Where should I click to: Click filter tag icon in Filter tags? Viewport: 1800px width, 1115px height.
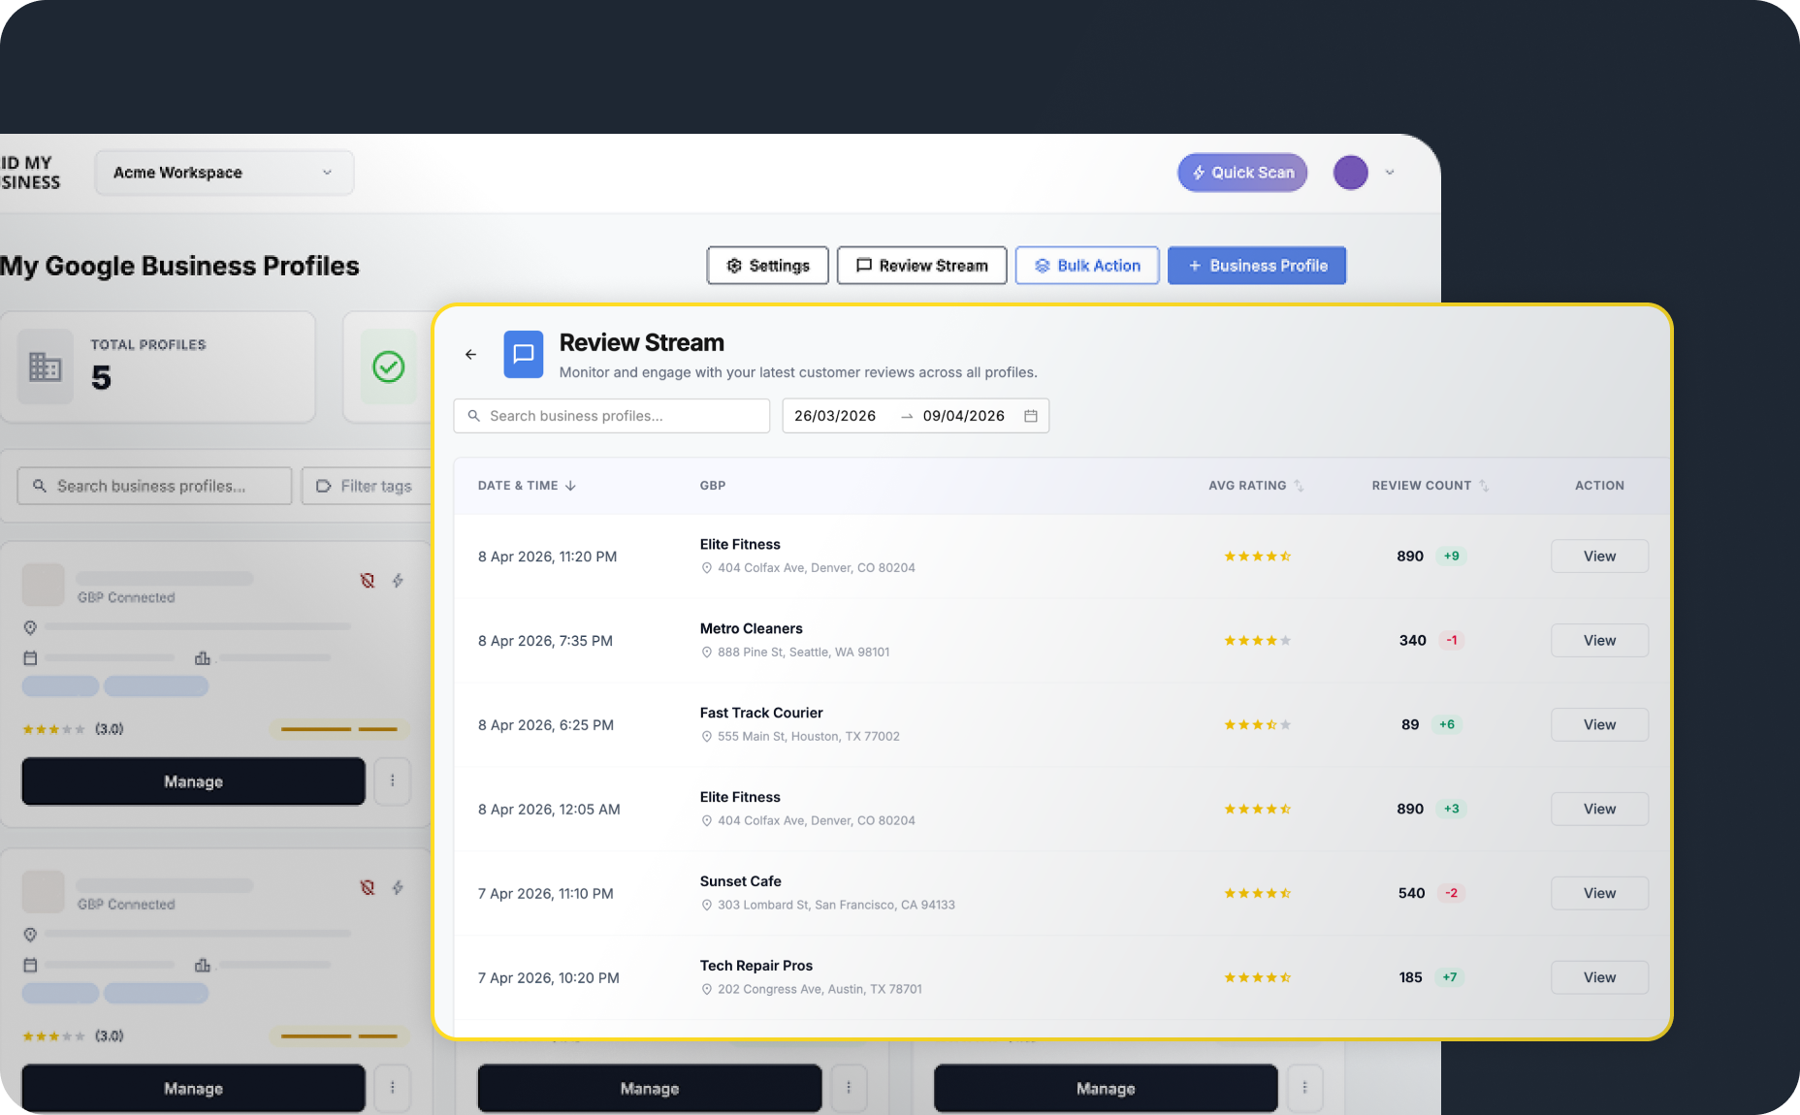click(x=324, y=486)
